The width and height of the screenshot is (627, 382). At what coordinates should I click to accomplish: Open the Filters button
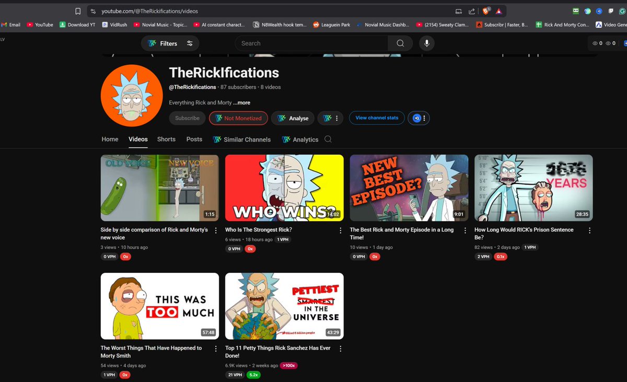click(170, 43)
